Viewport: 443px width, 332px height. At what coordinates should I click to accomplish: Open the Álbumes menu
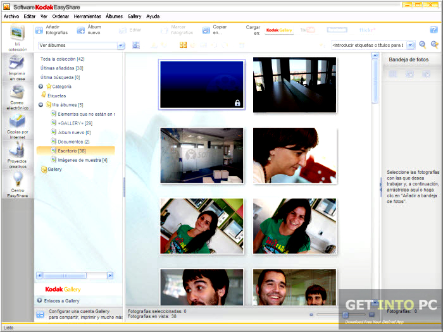(114, 16)
